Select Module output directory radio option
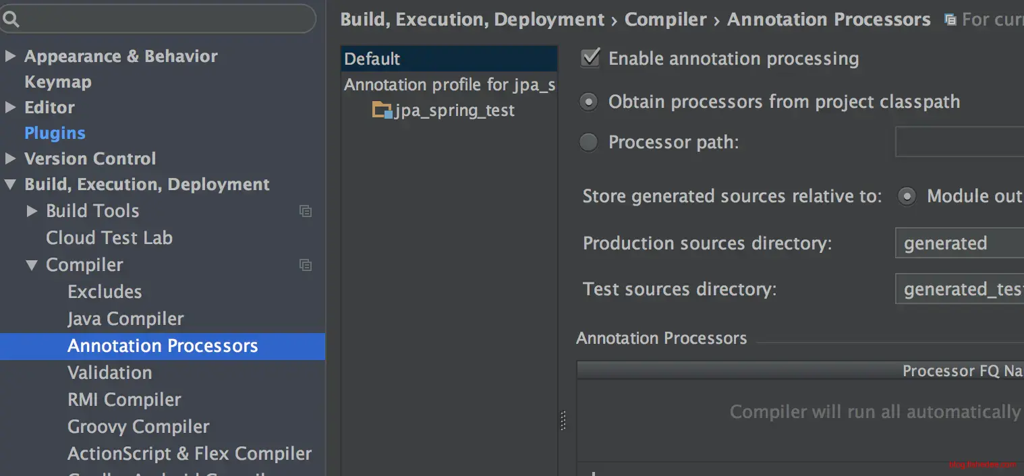This screenshot has height=476, width=1024. (907, 196)
